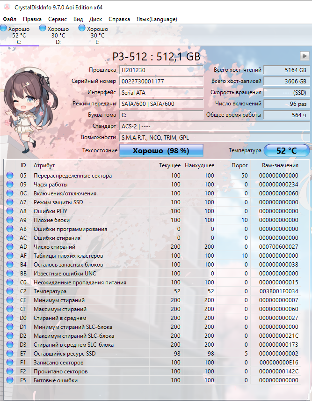312x401 pixels.
Task: Click status icon of BB Известные ошибки UNC
Action: 10,274
